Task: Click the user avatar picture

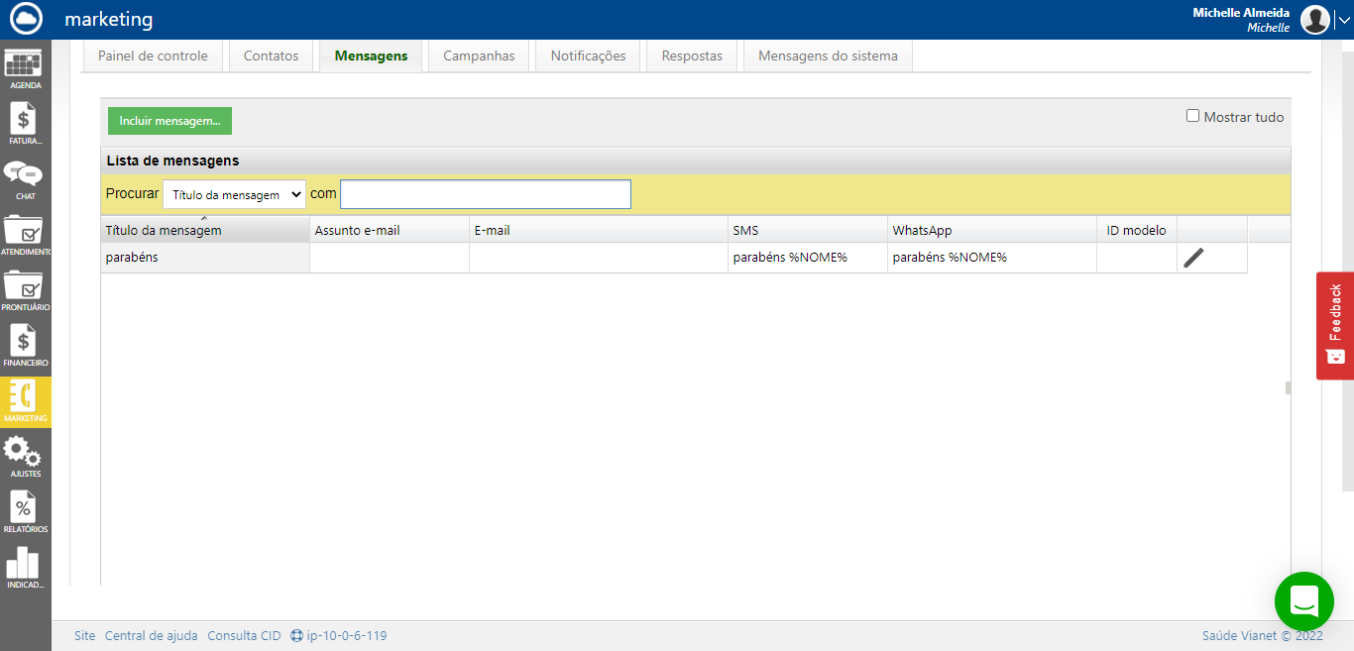Action: pyautogui.click(x=1315, y=19)
